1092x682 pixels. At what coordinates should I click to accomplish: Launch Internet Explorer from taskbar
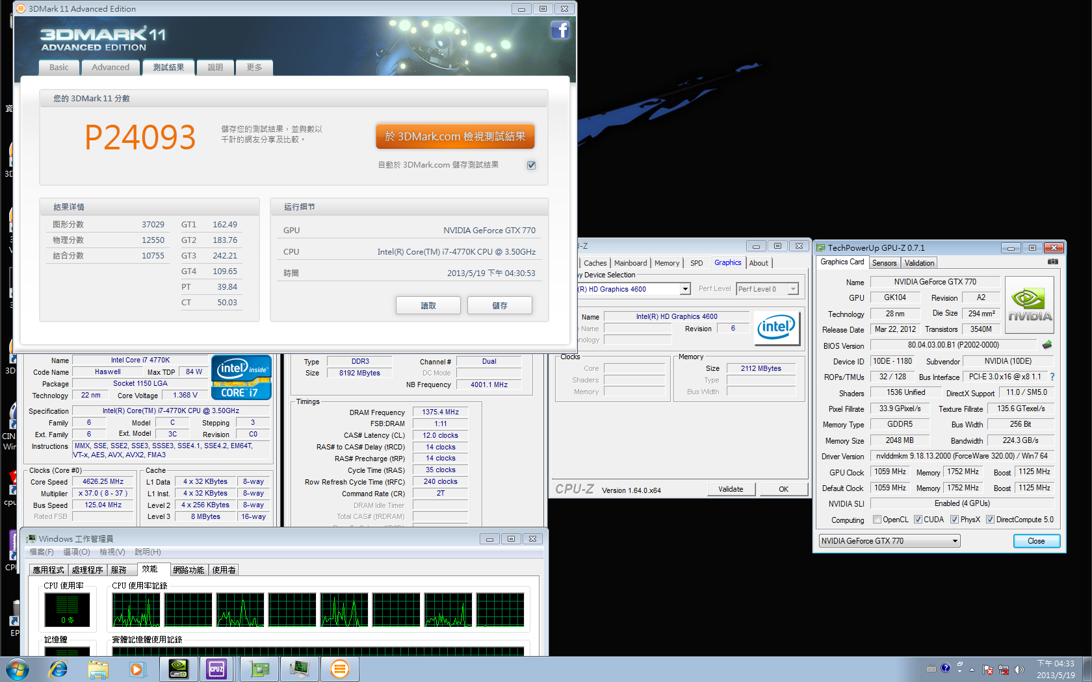coord(58,669)
